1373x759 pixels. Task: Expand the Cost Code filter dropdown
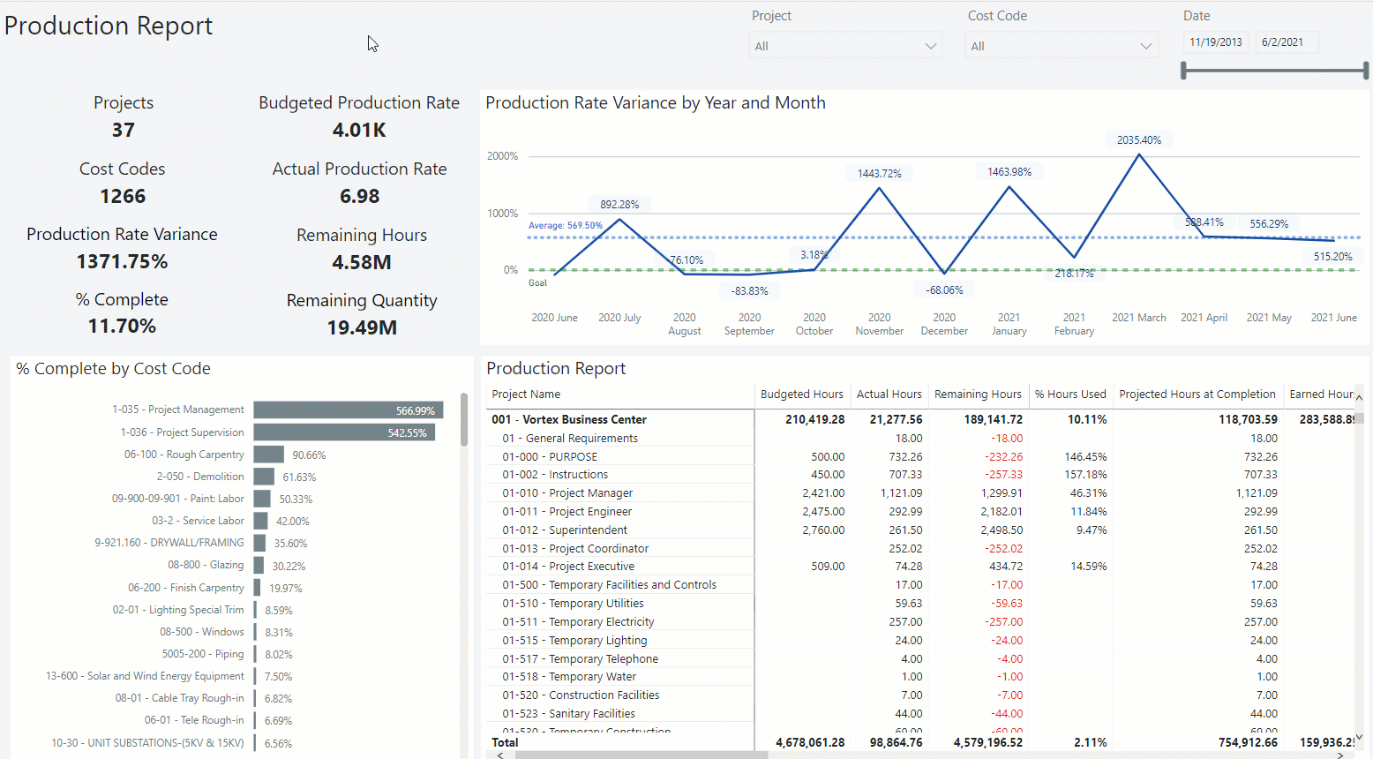point(1061,46)
